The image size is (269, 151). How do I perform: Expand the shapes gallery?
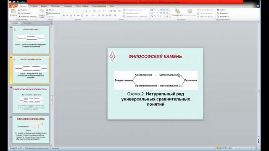pyautogui.click(x=170, y=16)
